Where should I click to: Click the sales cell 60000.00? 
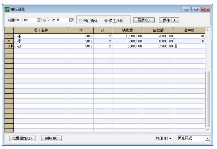coord(128,46)
